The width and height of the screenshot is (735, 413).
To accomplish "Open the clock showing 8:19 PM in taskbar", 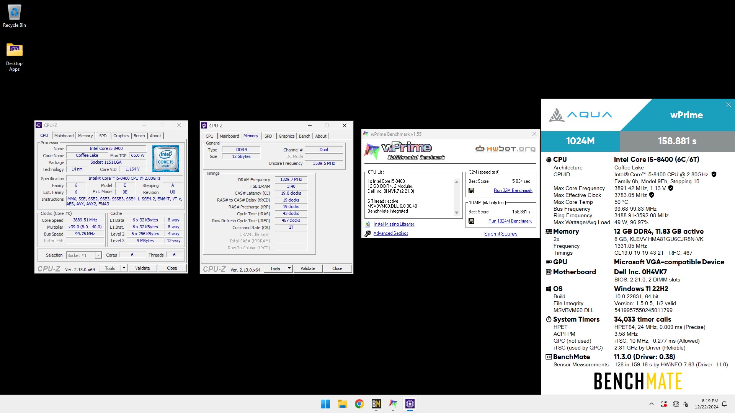I will click(x=706, y=404).
